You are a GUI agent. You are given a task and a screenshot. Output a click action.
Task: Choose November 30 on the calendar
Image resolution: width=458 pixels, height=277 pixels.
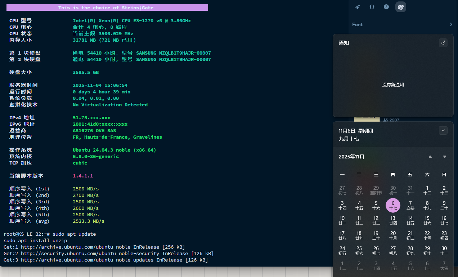click(x=444, y=250)
